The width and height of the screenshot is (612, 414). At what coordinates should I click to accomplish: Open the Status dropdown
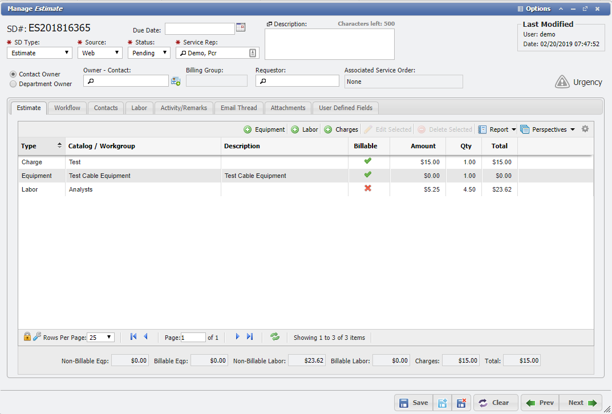[149, 53]
